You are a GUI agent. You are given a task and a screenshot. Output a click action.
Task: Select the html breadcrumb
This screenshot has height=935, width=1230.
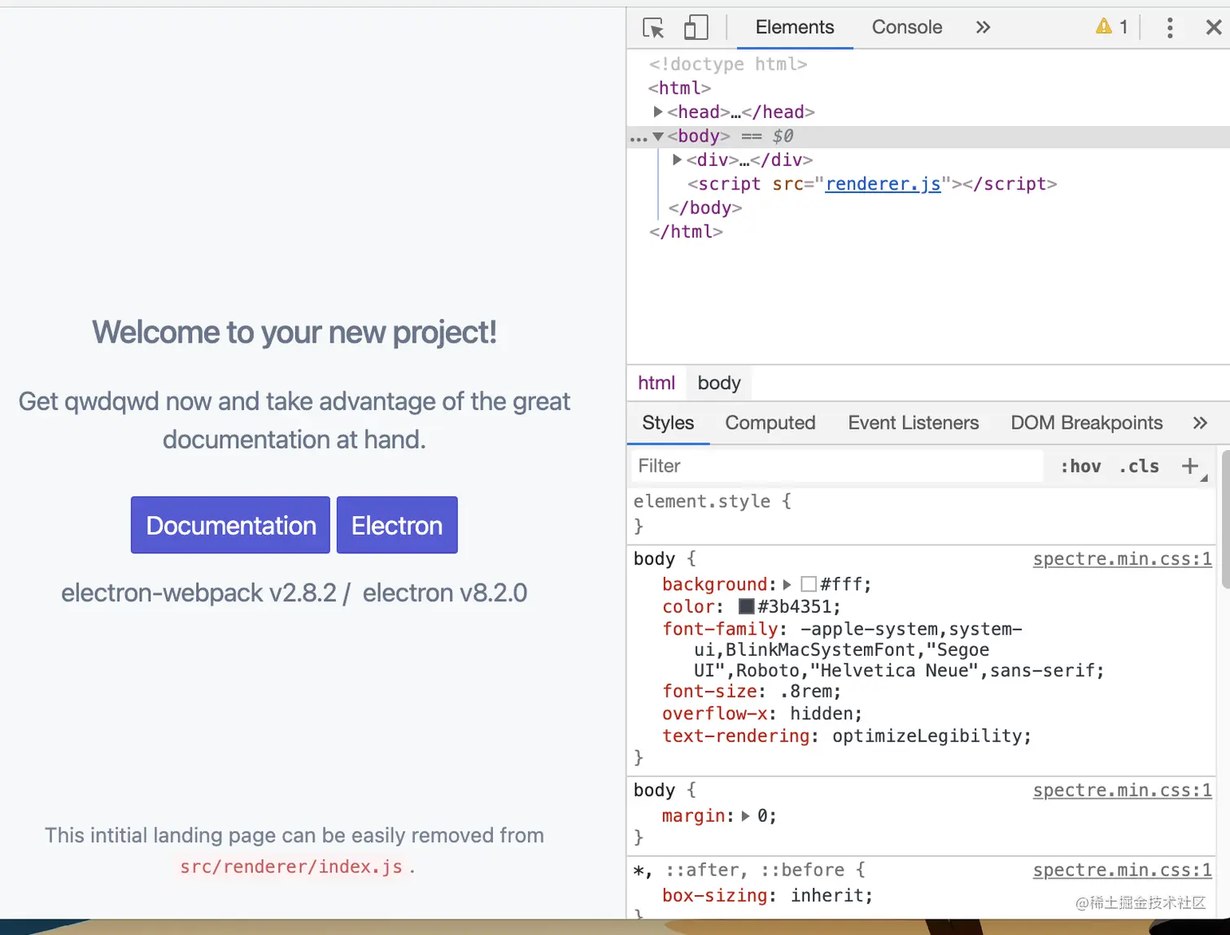[656, 383]
